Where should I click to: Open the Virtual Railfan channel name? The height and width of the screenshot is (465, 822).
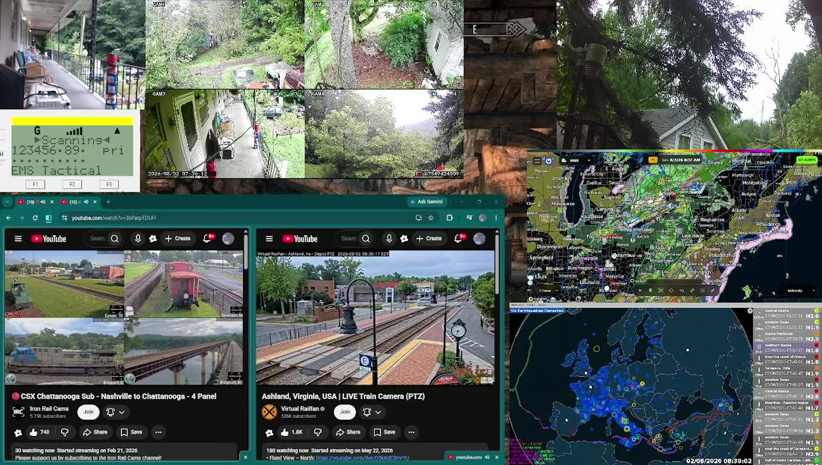300,409
